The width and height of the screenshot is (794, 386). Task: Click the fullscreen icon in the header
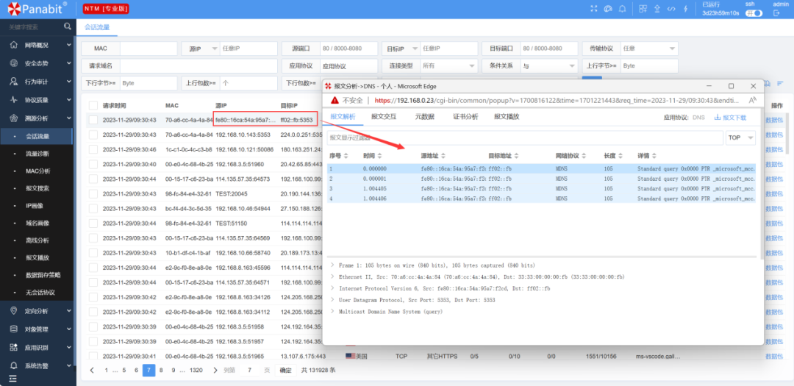(x=595, y=9)
